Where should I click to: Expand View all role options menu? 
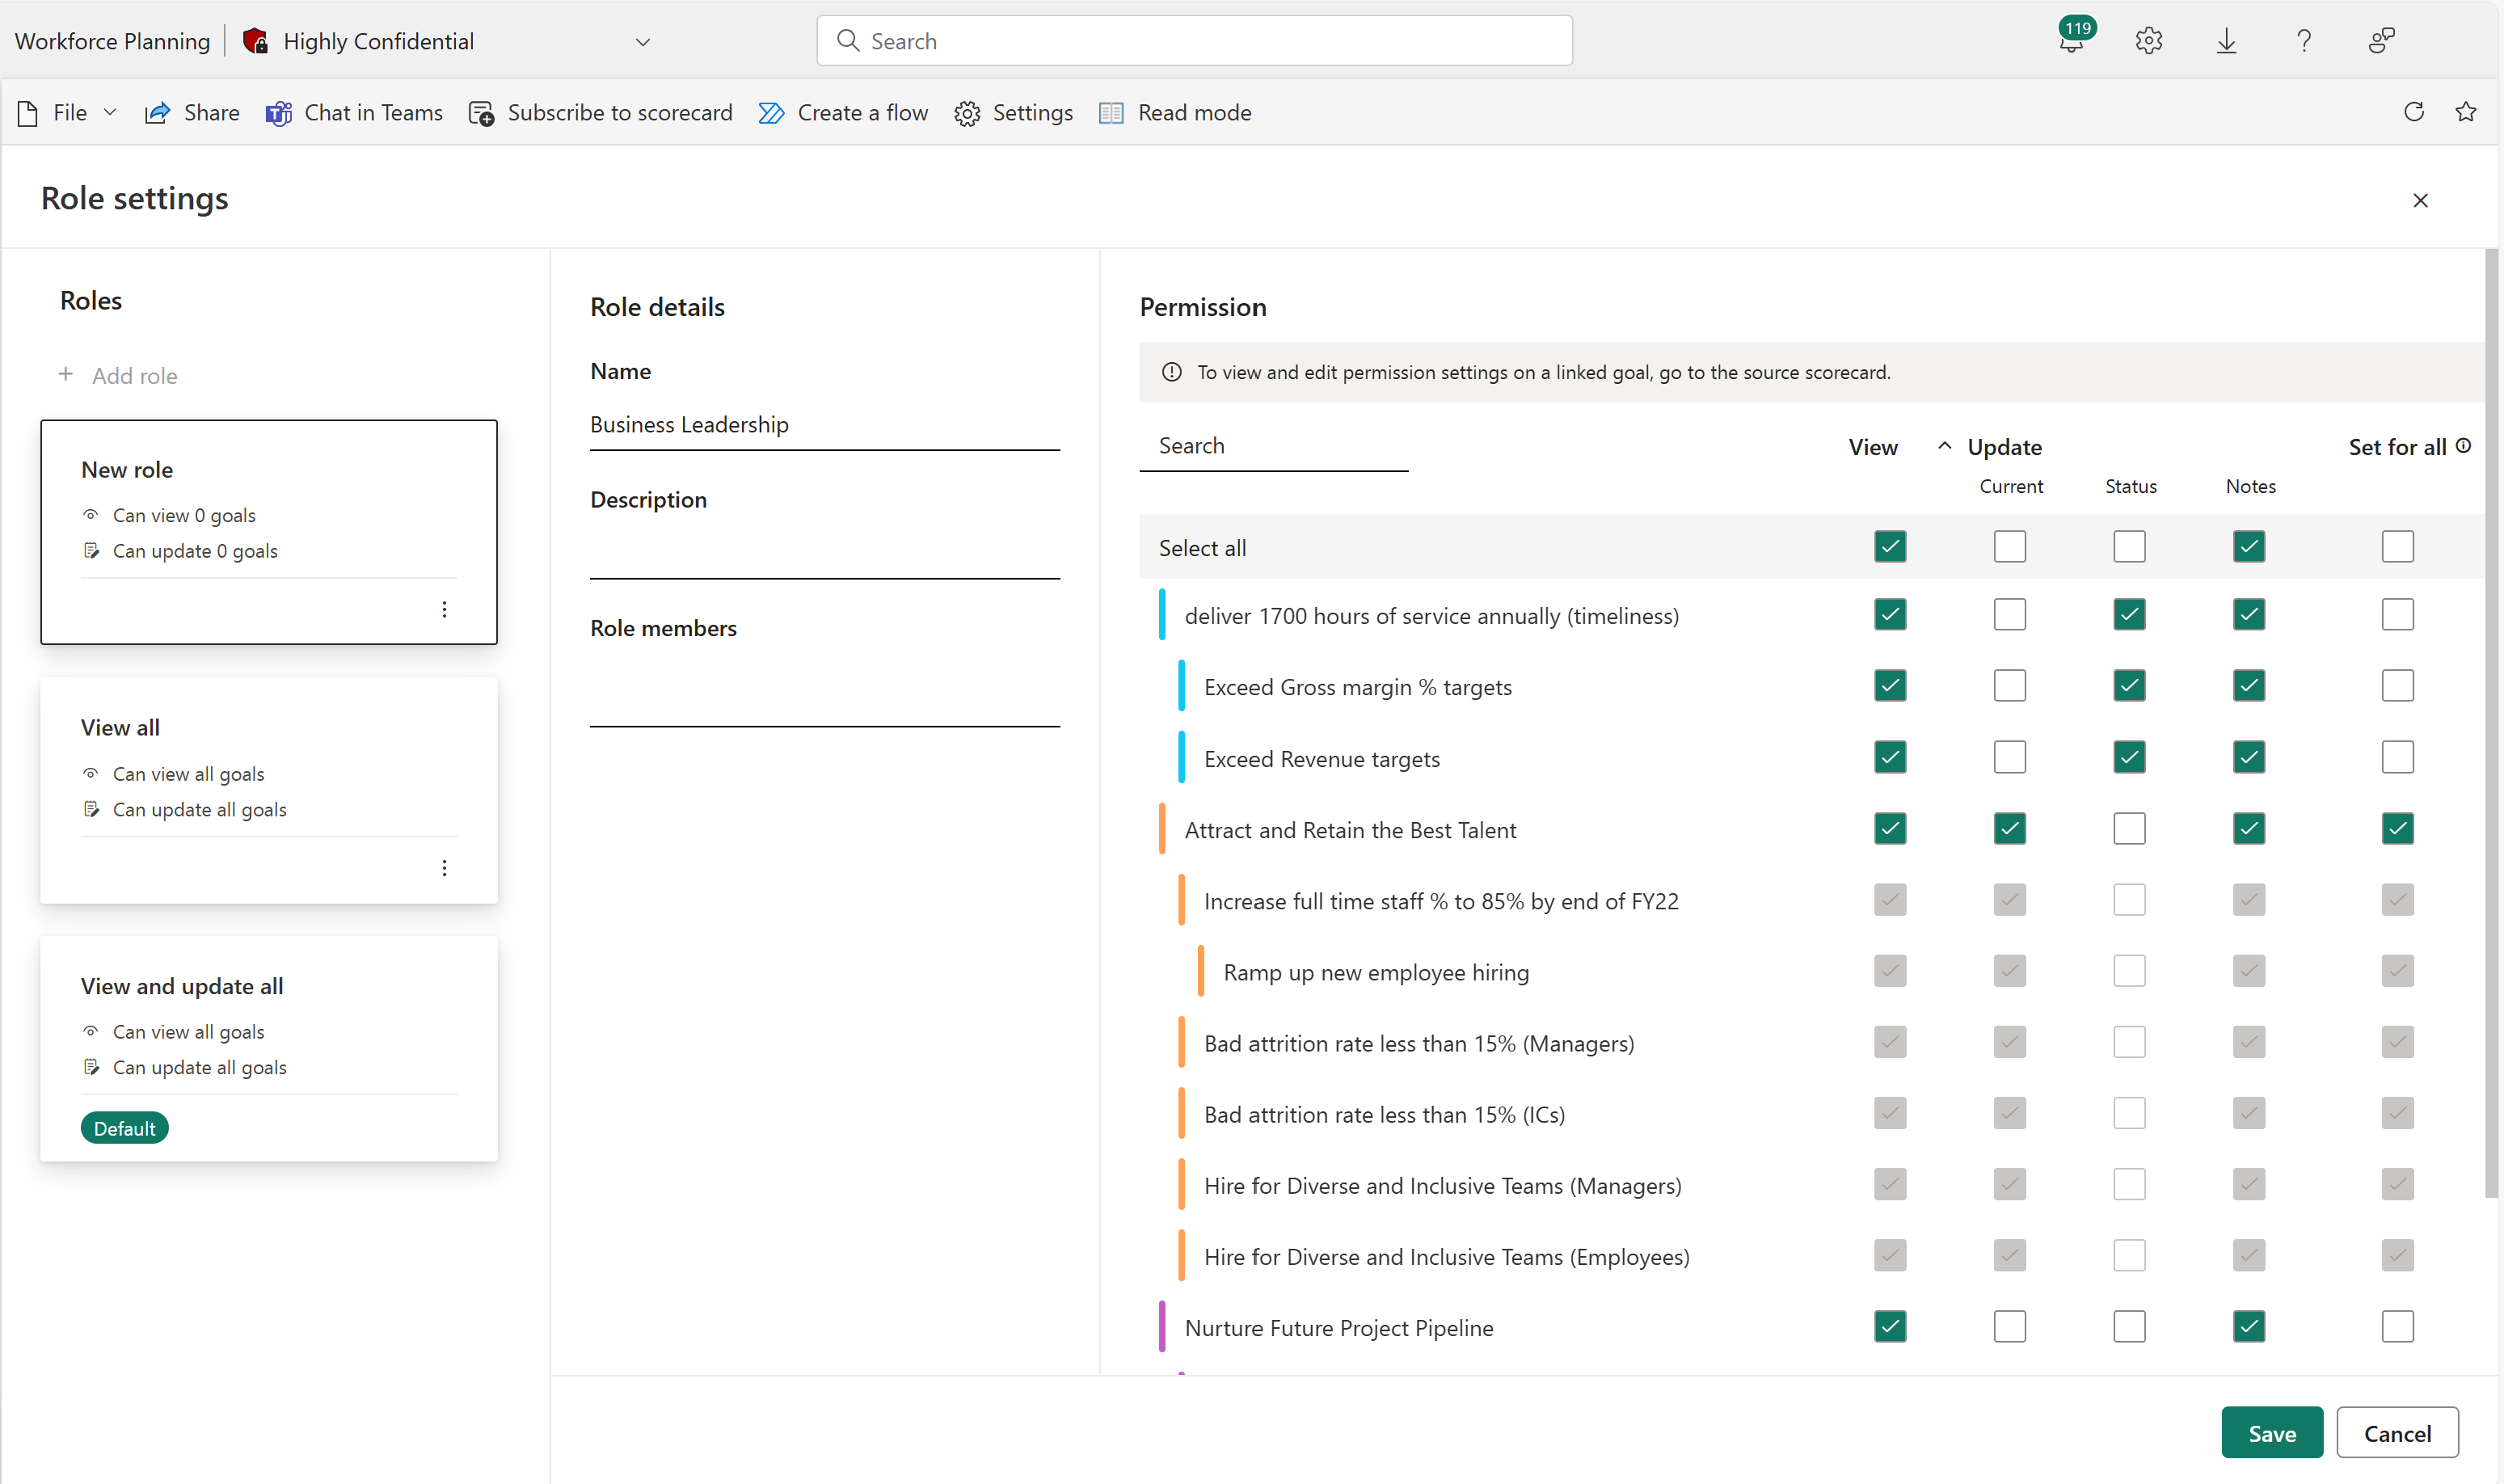click(x=445, y=867)
